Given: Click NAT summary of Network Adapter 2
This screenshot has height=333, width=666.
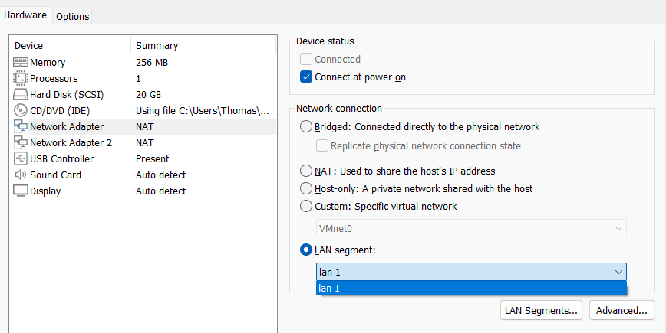Looking at the screenshot, I should pyautogui.click(x=144, y=143).
